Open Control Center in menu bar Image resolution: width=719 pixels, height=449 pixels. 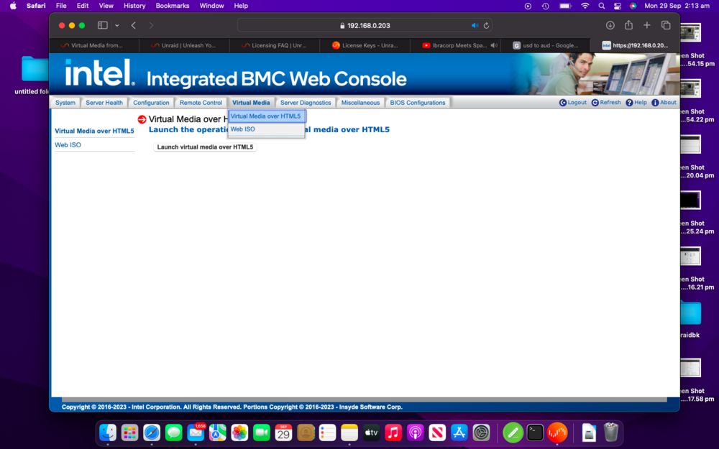click(618, 6)
